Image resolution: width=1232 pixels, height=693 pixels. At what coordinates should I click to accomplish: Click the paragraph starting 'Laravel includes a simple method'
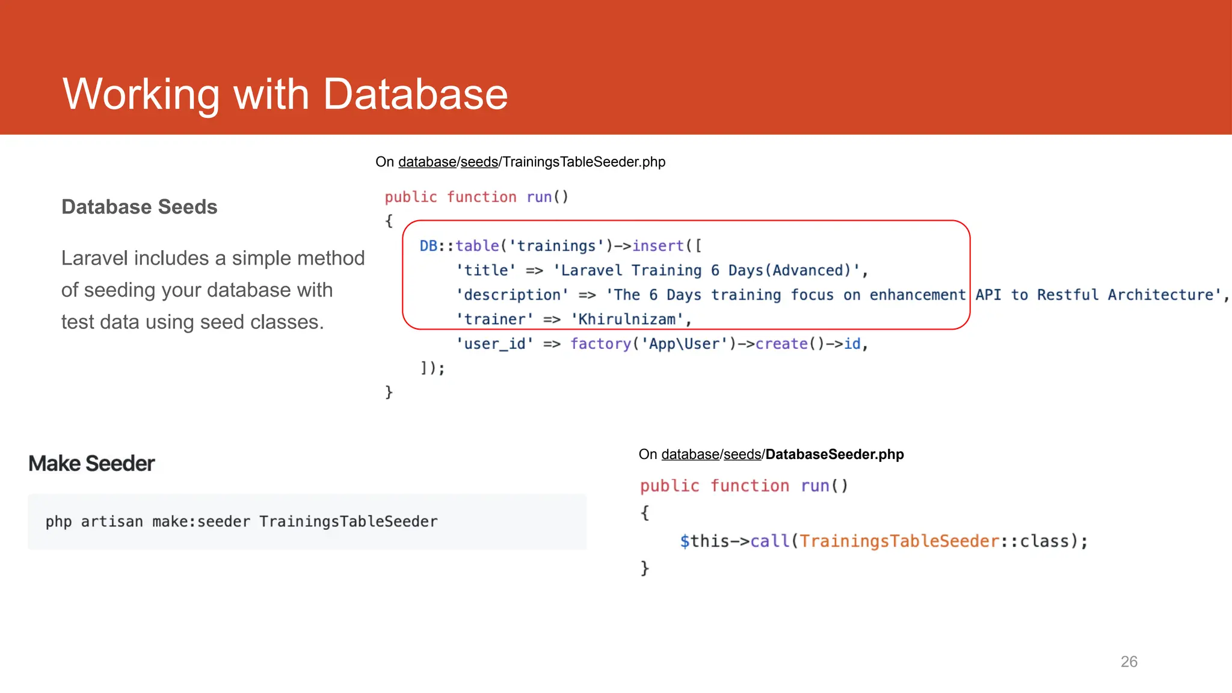[213, 290]
